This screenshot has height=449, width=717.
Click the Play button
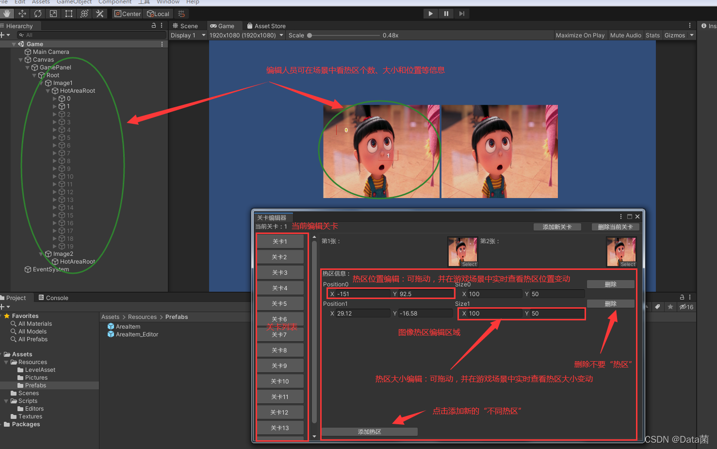click(430, 14)
